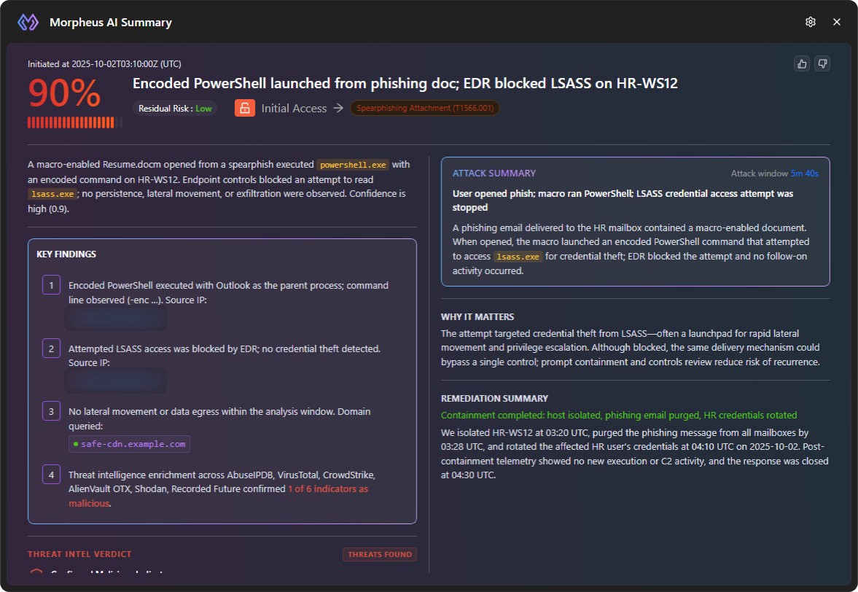Click the red confidence progress bar
858x592 pixels.
click(75, 122)
